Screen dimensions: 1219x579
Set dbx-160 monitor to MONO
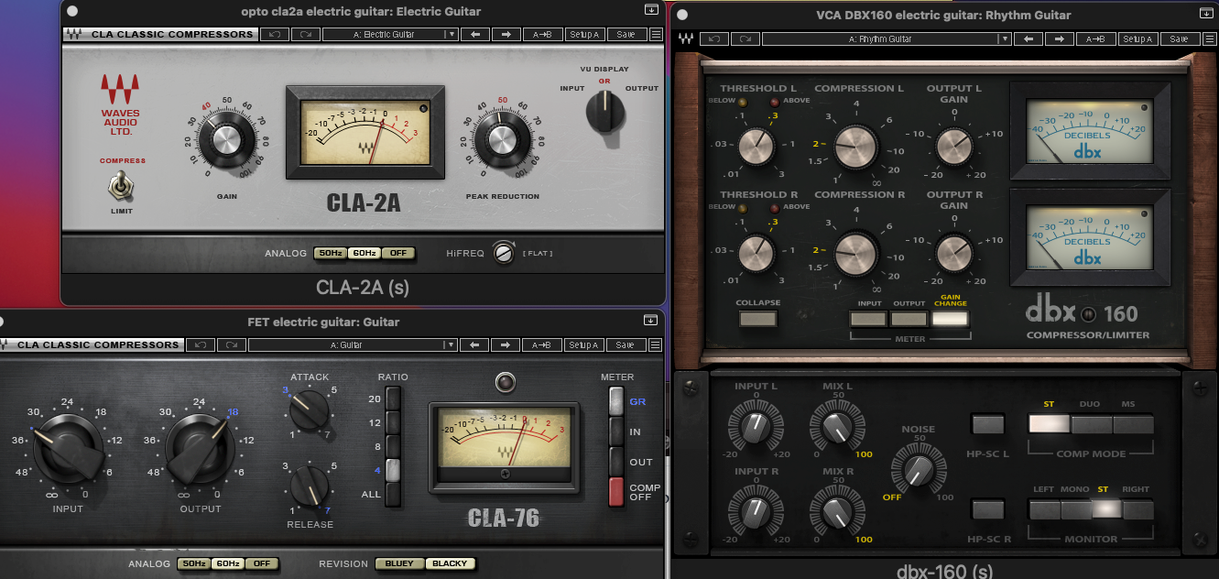[1076, 509]
